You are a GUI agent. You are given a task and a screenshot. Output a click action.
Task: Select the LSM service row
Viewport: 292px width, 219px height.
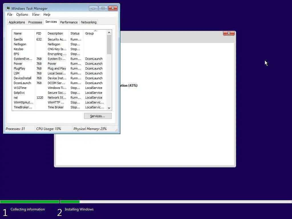59,73
